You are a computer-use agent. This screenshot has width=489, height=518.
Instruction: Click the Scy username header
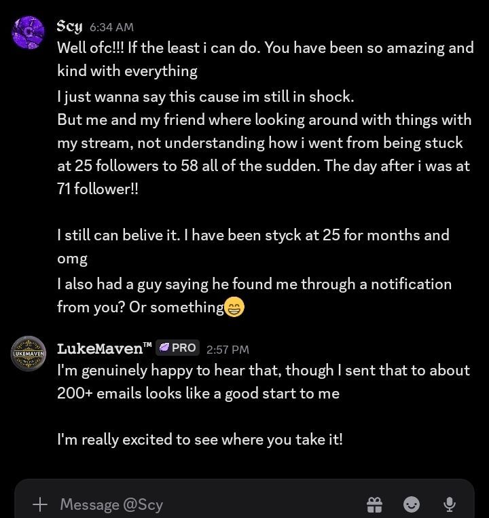pyautogui.click(x=69, y=26)
